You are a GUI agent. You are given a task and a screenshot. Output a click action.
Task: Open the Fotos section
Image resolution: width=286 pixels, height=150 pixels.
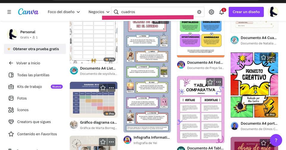(22, 98)
